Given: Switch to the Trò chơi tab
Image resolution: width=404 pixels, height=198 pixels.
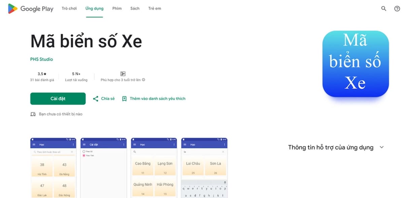Looking at the screenshot, I should pos(69,8).
